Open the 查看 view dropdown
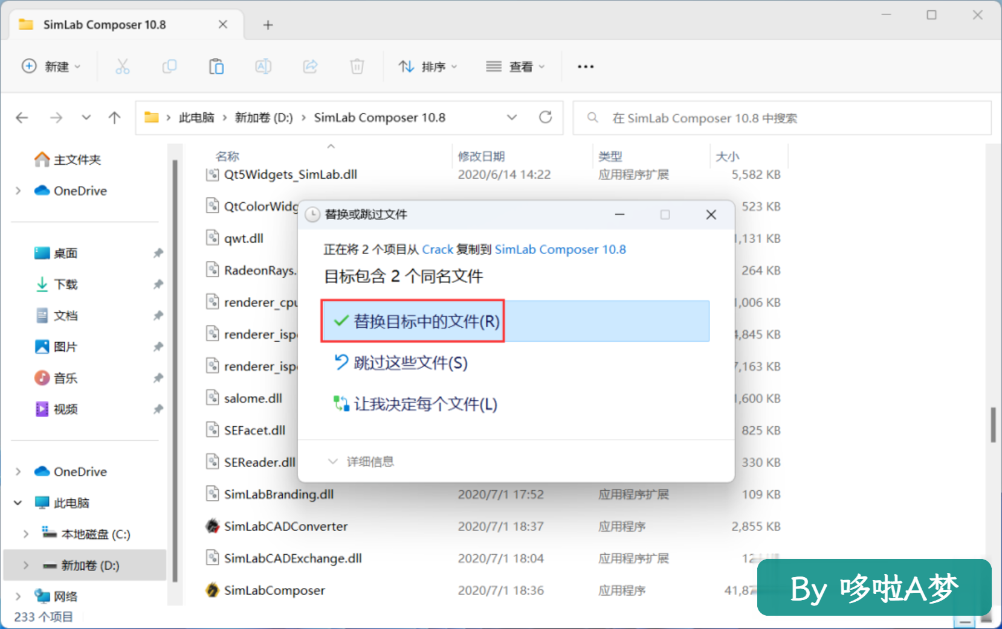 tap(516, 66)
